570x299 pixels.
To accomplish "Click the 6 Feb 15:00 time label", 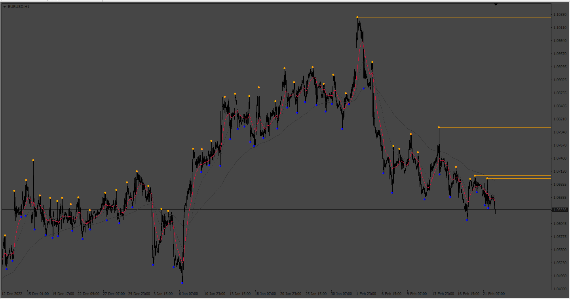I will [x=392, y=294].
